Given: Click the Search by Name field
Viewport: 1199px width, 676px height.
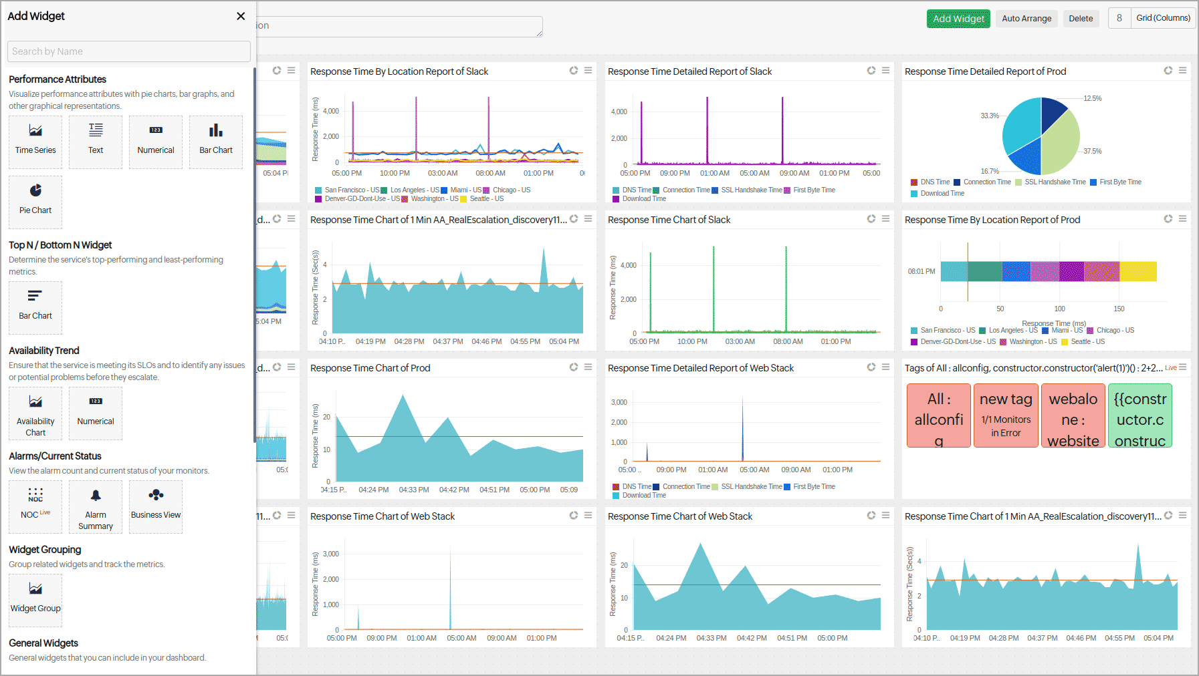Looking at the screenshot, I should pos(129,51).
